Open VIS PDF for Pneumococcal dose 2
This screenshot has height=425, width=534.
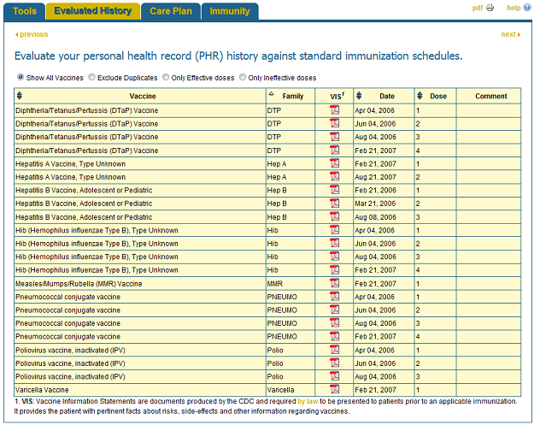(x=334, y=310)
